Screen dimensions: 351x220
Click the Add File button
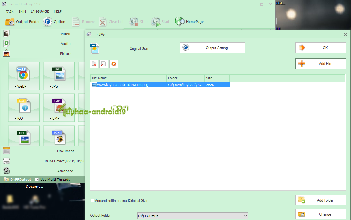pos(321,64)
